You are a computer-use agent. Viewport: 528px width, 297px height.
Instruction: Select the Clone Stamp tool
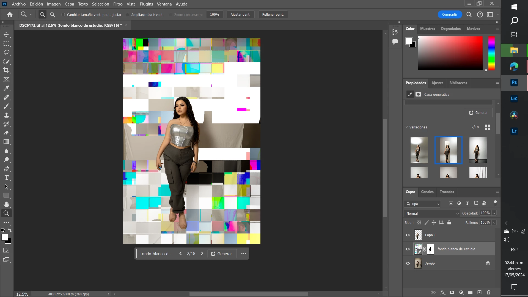6,115
